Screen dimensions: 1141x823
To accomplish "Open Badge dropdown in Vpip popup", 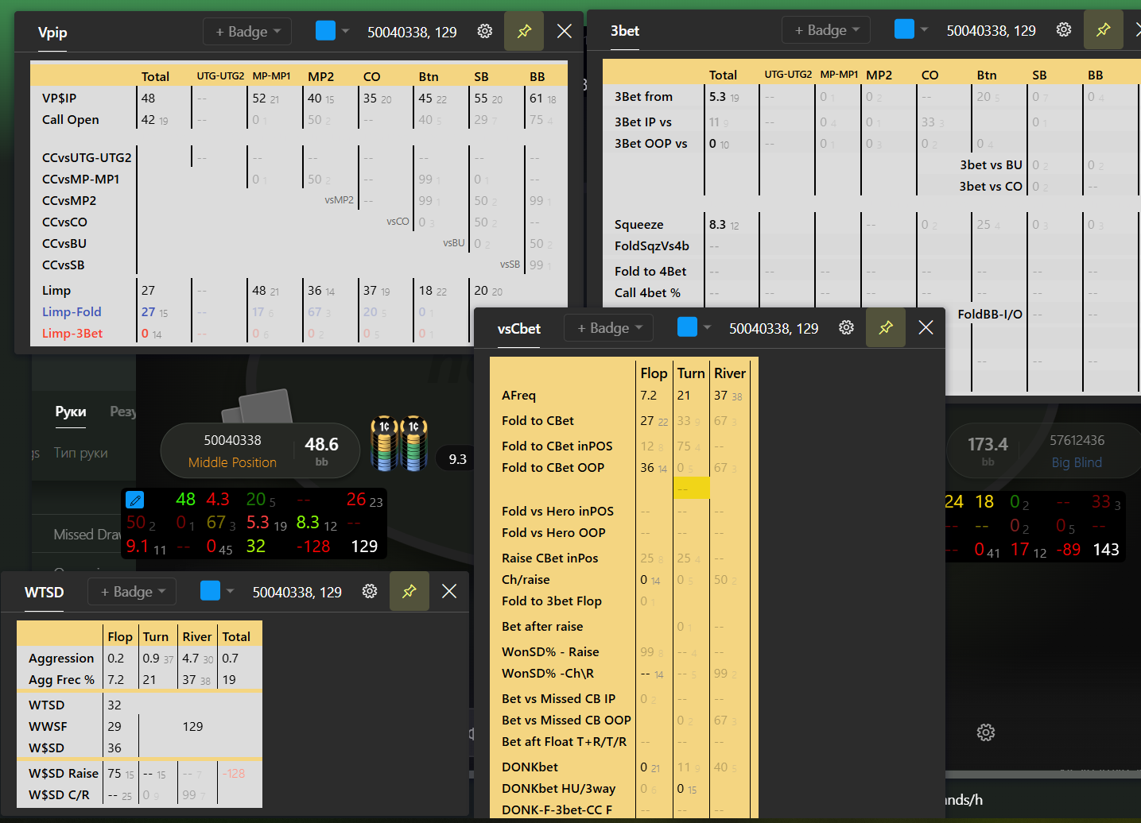I will tap(247, 31).
